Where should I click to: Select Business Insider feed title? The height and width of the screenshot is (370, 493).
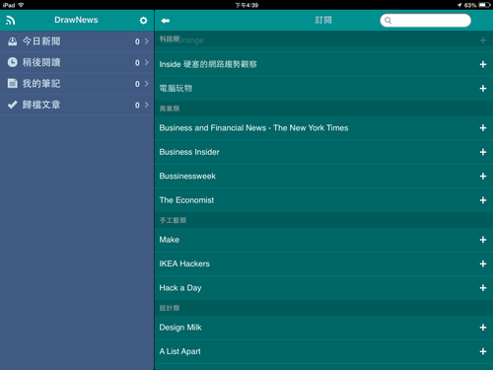(x=189, y=152)
